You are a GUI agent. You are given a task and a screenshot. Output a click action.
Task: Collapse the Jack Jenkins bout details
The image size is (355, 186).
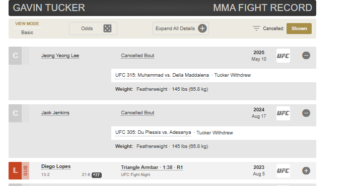tap(306, 113)
